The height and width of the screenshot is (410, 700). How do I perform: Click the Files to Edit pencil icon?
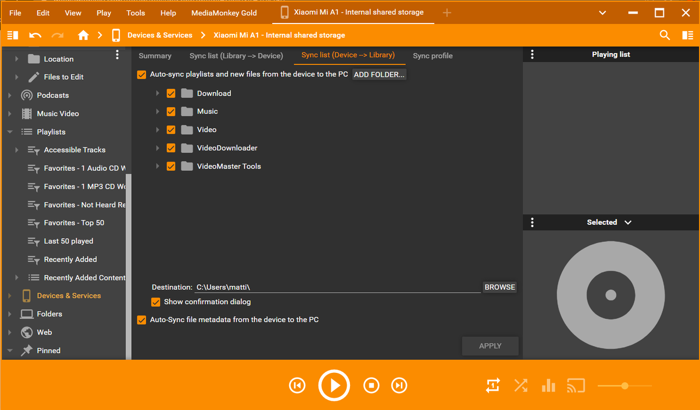click(34, 77)
